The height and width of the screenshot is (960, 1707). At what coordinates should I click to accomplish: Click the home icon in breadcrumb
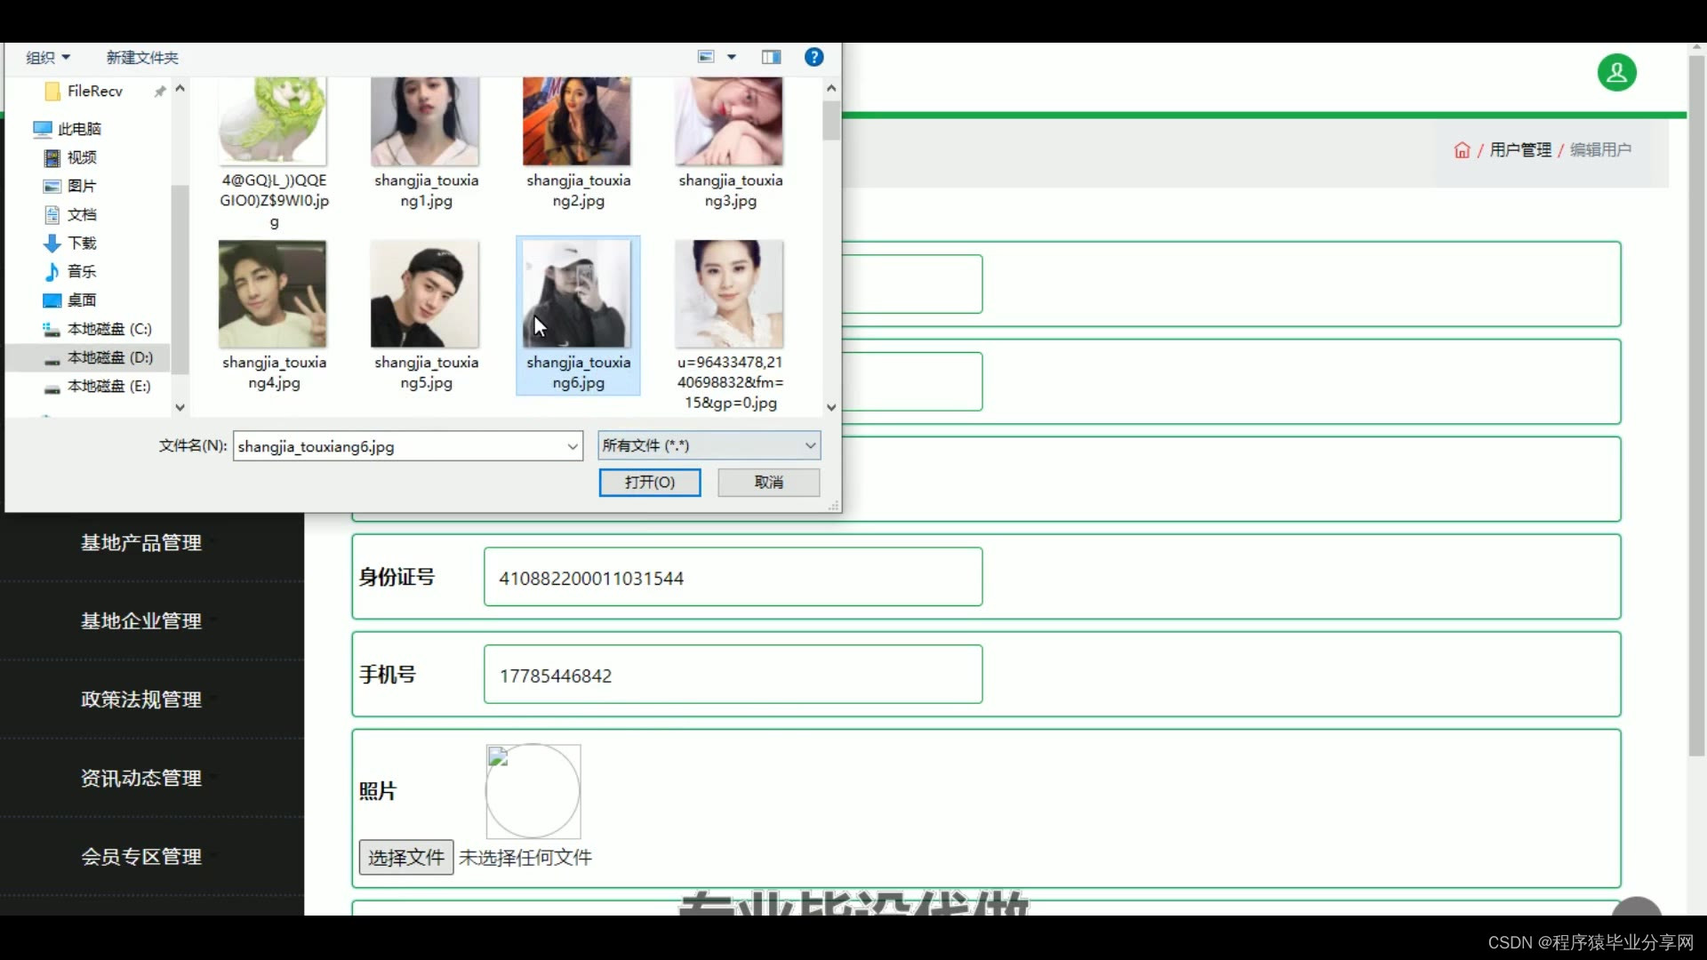tap(1462, 150)
